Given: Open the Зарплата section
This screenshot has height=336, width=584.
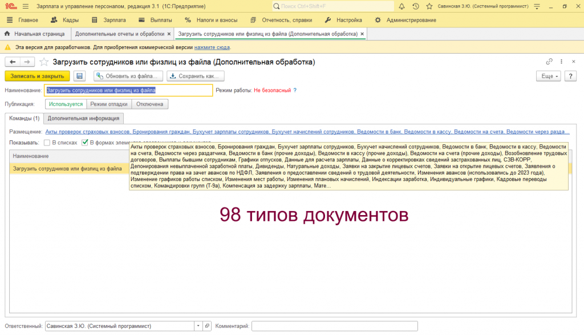Looking at the screenshot, I should [109, 20].
